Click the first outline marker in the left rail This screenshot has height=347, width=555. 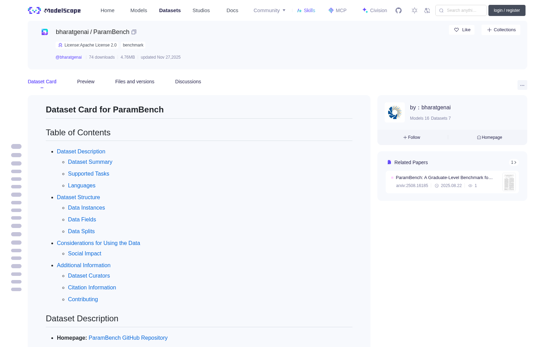[x=16, y=146]
